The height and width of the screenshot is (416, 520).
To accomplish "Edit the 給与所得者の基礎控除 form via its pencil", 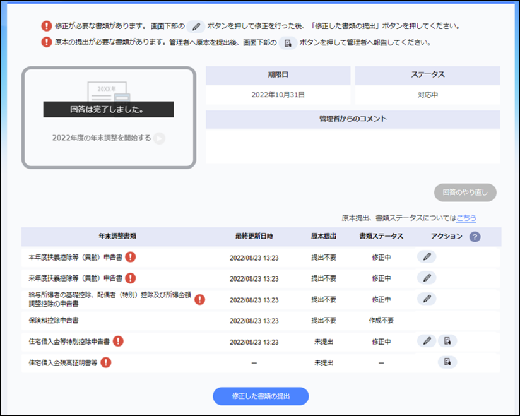I will click(x=426, y=299).
